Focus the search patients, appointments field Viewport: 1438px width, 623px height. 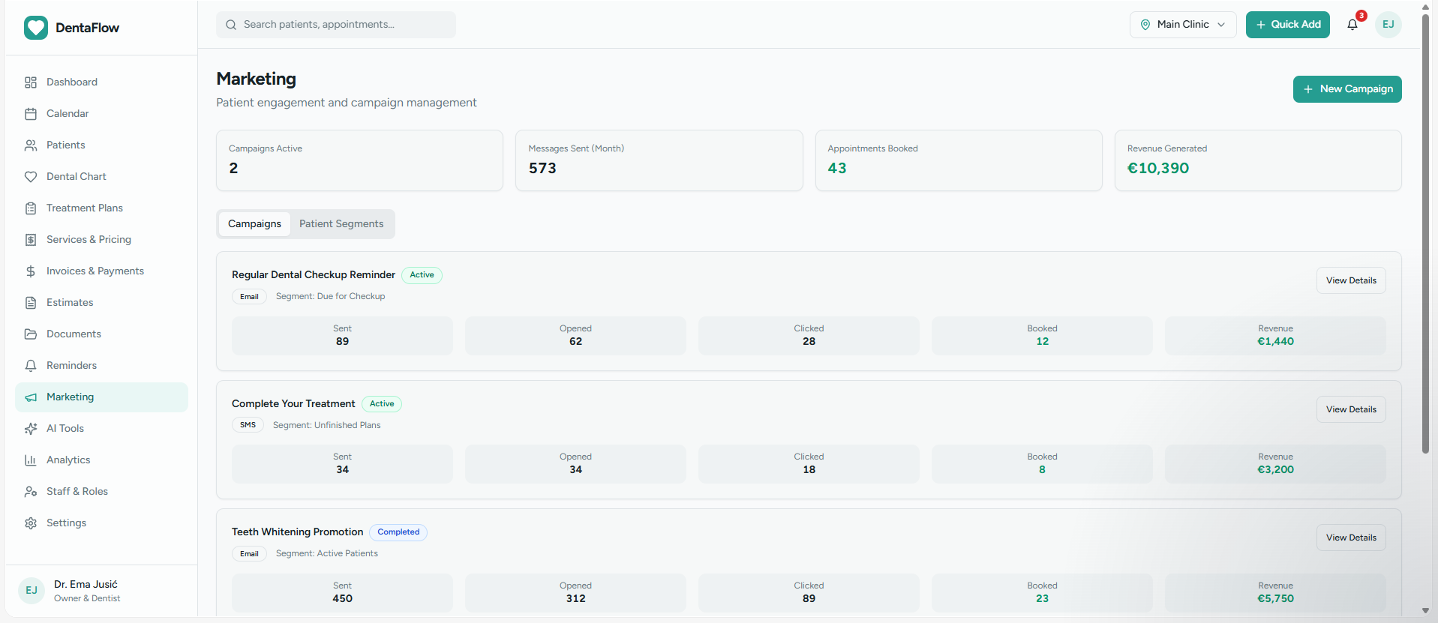click(x=336, y=25)
